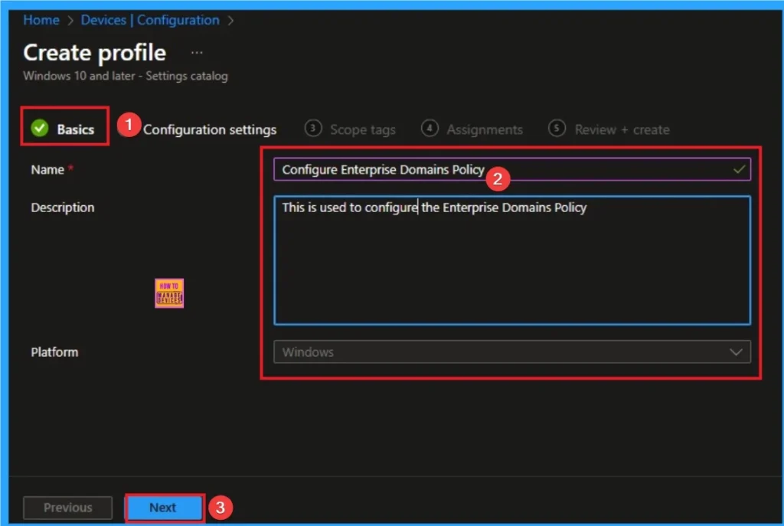784x526 pixels.
Task: Click the numbered circle on Scope tags step
Action: pyautogui.click(x=312, y=129)
